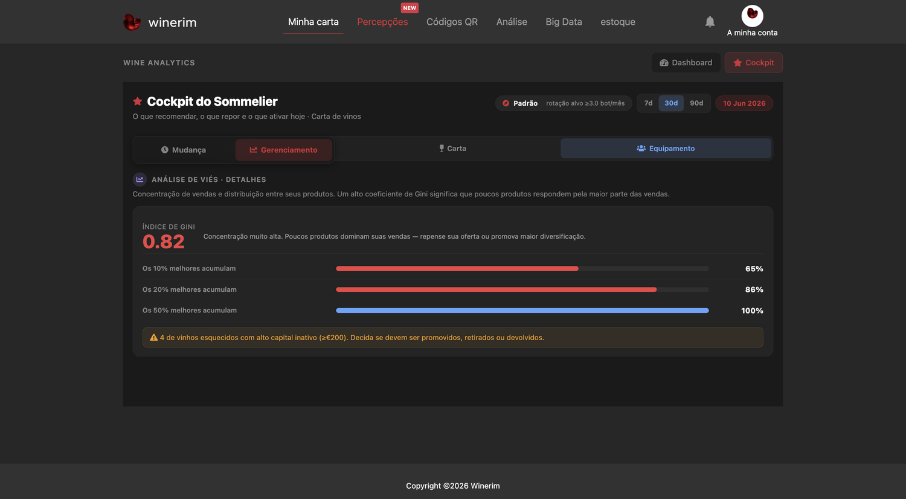Image resolution: width=906 pixels, height=499 pixels.
Task: Click the Padrão mode red circle icon
Action: (x=506, y=103)
